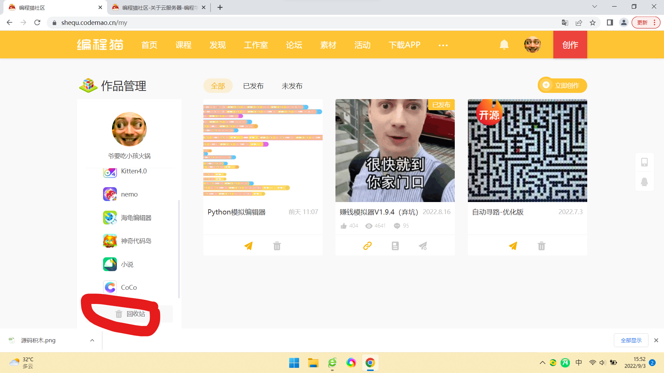The height and width of the screenshot is (373, 664).
Task: Click the red 创作 button
Action: [570, 45]
